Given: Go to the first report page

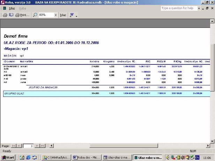Looking at the screenshot, I should (14, 146).
